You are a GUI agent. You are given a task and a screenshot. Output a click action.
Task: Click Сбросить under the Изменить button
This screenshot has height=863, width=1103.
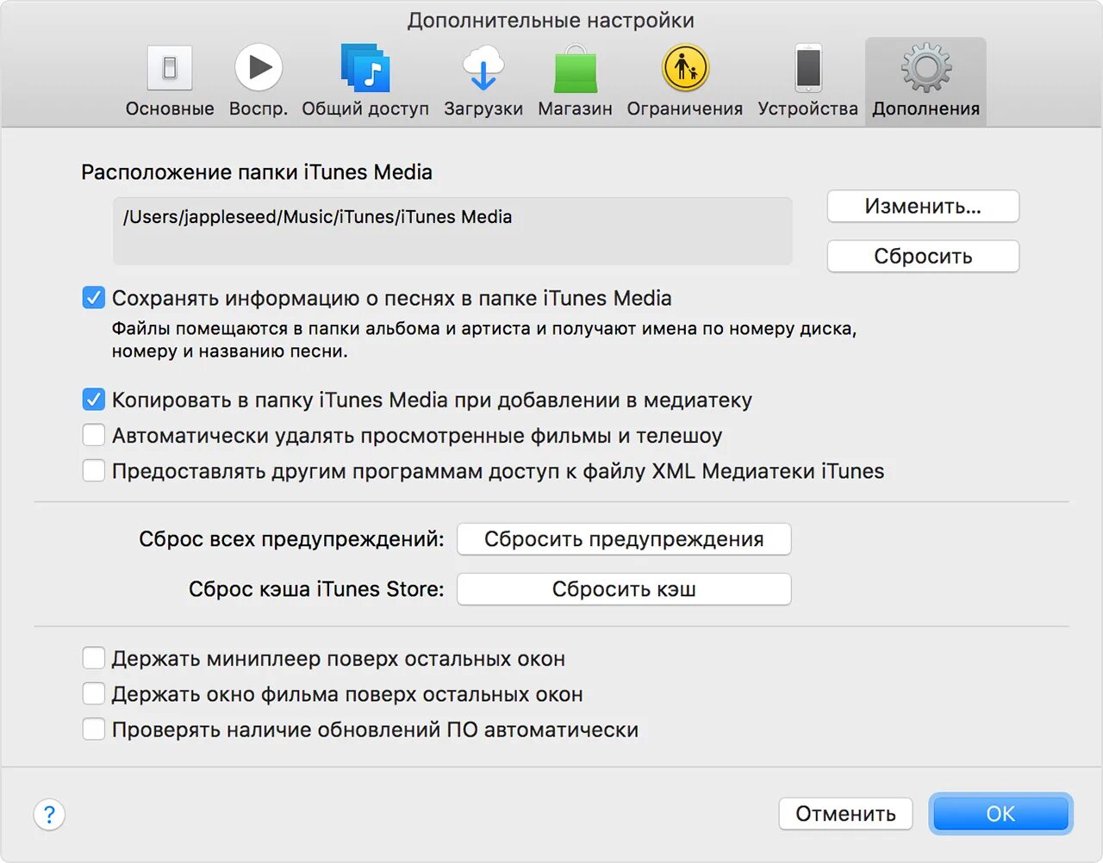[x=923, y=257]
